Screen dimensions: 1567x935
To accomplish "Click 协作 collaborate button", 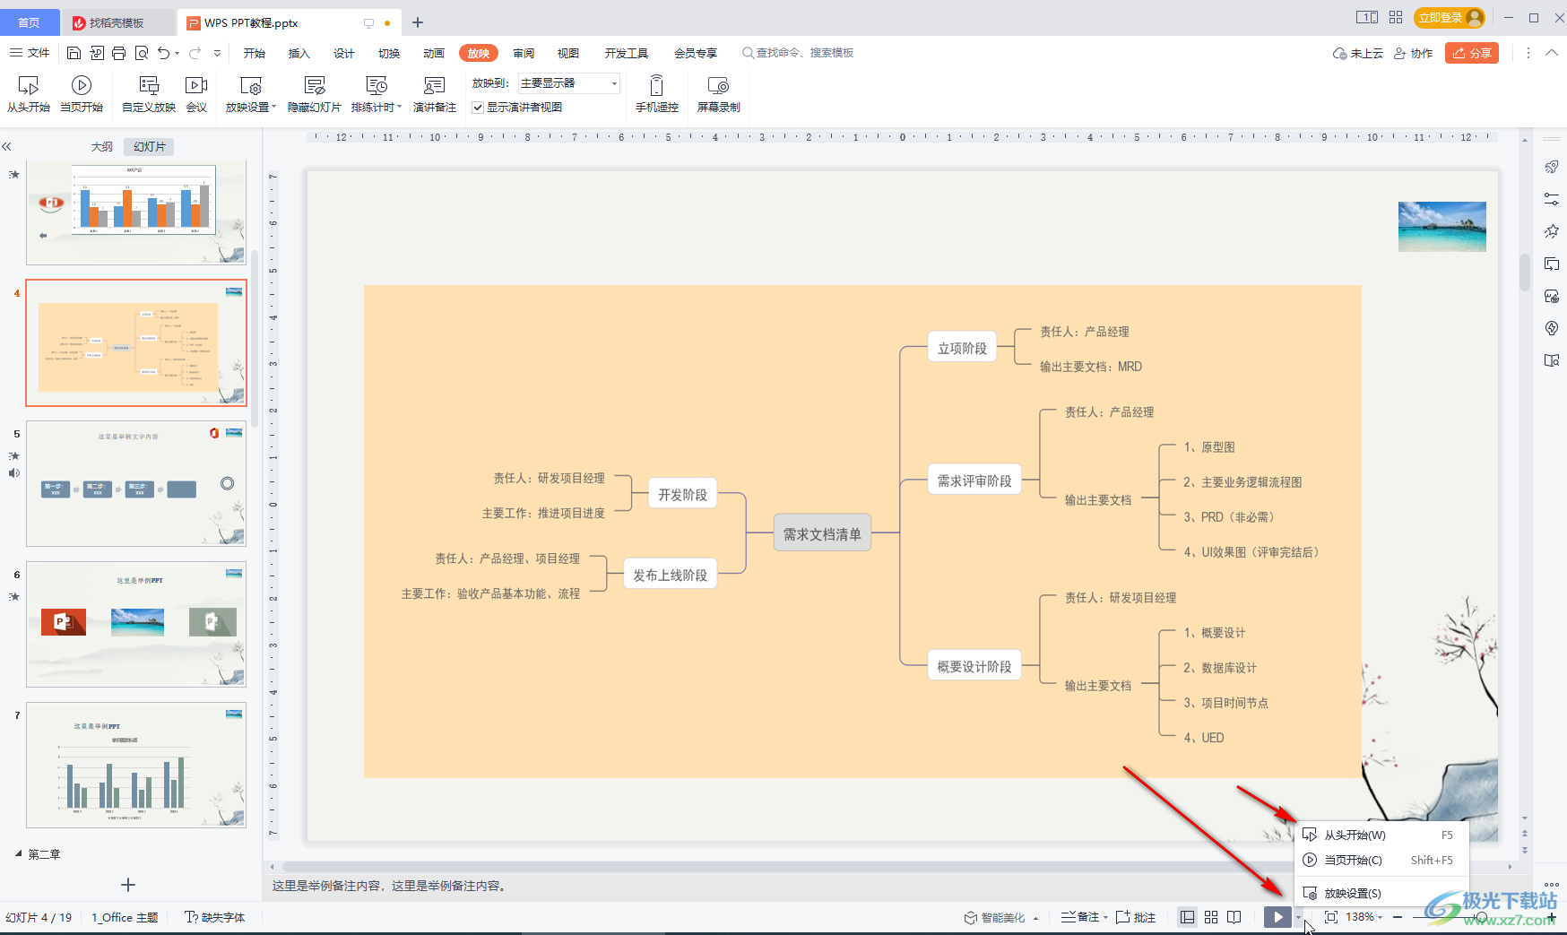I will tap(1414, 53).
